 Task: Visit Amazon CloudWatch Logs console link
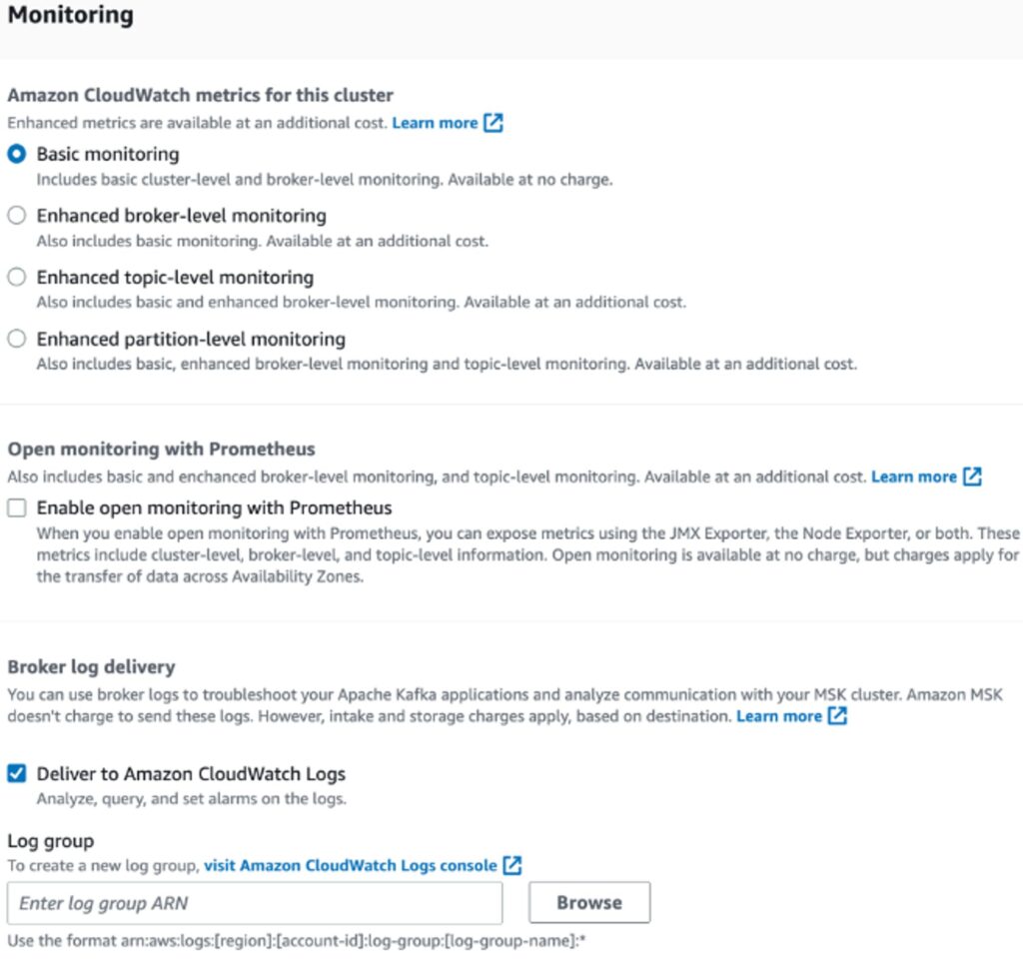351,865
